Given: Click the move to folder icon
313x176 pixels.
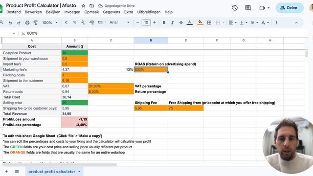Looking at the screenshot, I should (91, 6).
